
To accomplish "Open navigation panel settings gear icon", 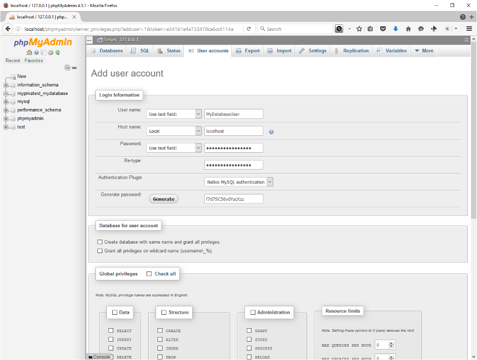I will 51,52.
